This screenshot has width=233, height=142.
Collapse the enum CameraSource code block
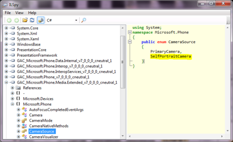tap(130, 42)
